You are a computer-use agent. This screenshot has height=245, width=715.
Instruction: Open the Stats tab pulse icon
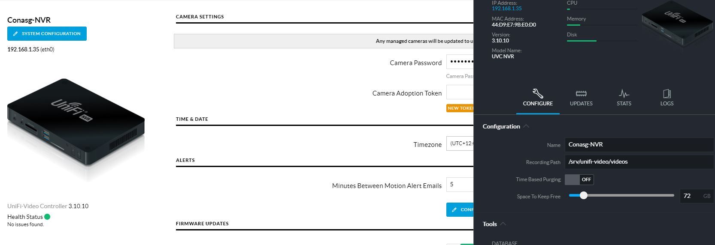tap(624, 93)
